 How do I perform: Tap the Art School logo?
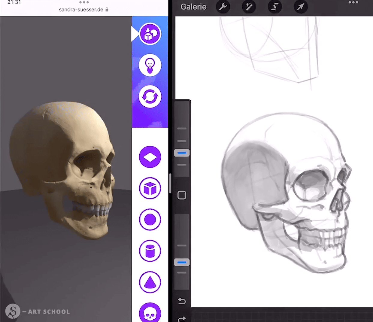pyautogui.click(x=38, y=311)
